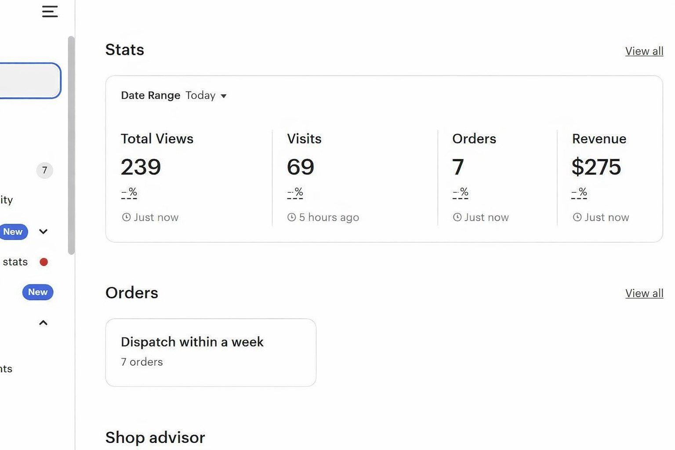Image resolution: width=675 pixels, height=450 pixels.
Task: Click the clock icon beside "5 hours ago"
Action: (x=291, y=217)
